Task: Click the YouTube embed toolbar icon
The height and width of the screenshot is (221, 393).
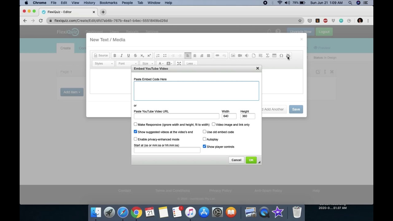Action: click(x=288, y=56)
